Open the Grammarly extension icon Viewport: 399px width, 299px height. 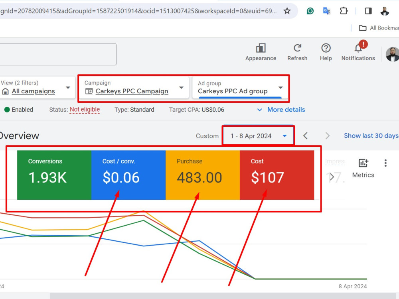(310, 11)
